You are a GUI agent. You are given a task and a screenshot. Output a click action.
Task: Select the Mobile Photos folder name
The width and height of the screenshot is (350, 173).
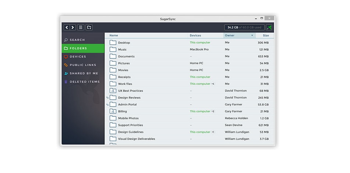pyautogui.click(x=128, y=118)
